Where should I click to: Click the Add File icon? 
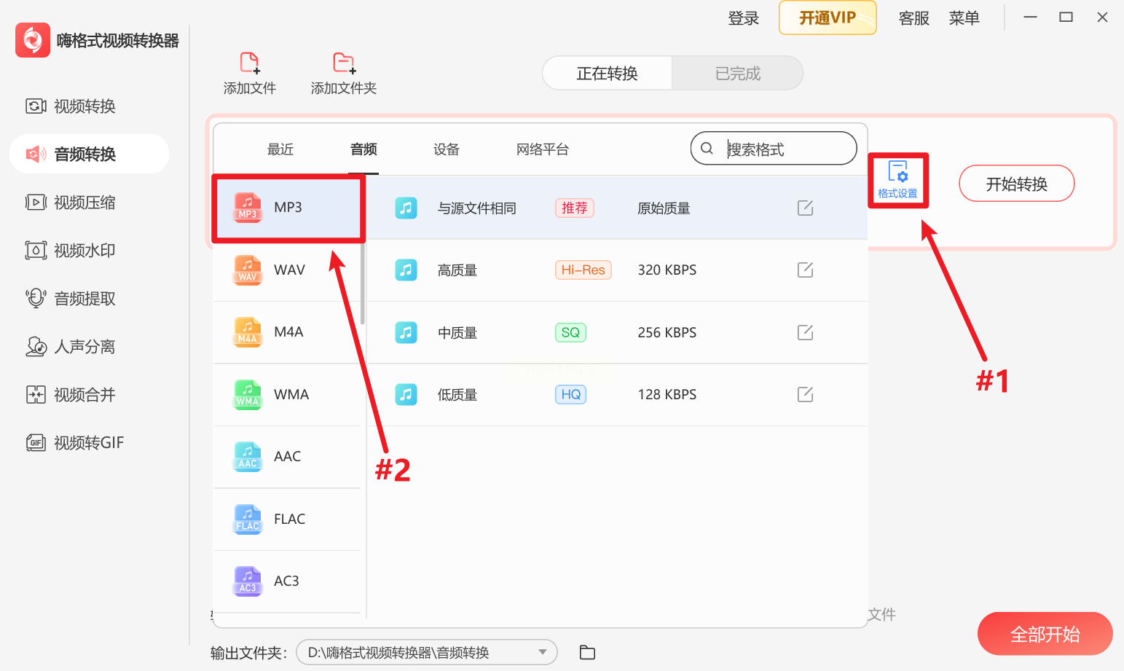pyautogui.click(x=249, y=63)
